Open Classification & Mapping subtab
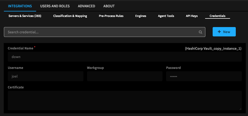This screenshot has height=116, width=248. coord(70,16)
